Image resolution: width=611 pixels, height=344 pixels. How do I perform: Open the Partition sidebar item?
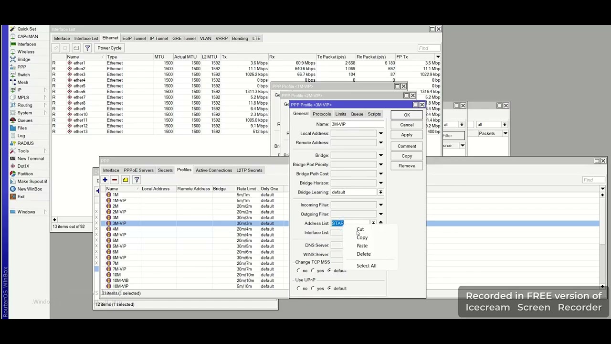(25, 174)
